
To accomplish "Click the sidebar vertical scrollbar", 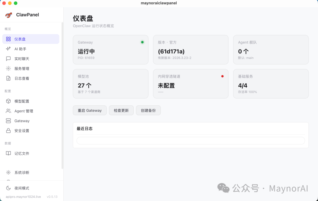I will click(62, 96).
